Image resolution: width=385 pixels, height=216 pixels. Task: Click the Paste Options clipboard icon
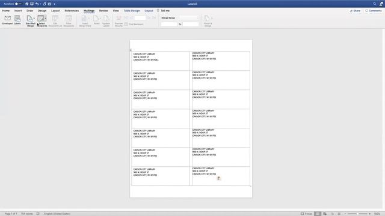click(219, 178)
